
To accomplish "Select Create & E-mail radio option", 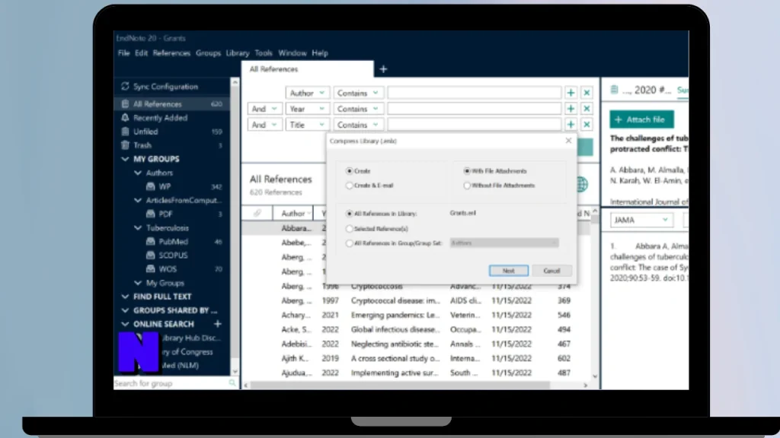I will pyautogui.click(x=349, y=186).
